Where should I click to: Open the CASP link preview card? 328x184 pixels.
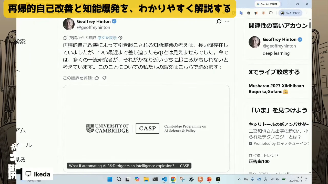tap(146, 129)
